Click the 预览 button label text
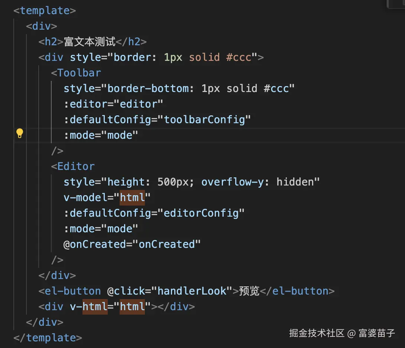This screenshot has width=405, height=348. pos(249,291)
